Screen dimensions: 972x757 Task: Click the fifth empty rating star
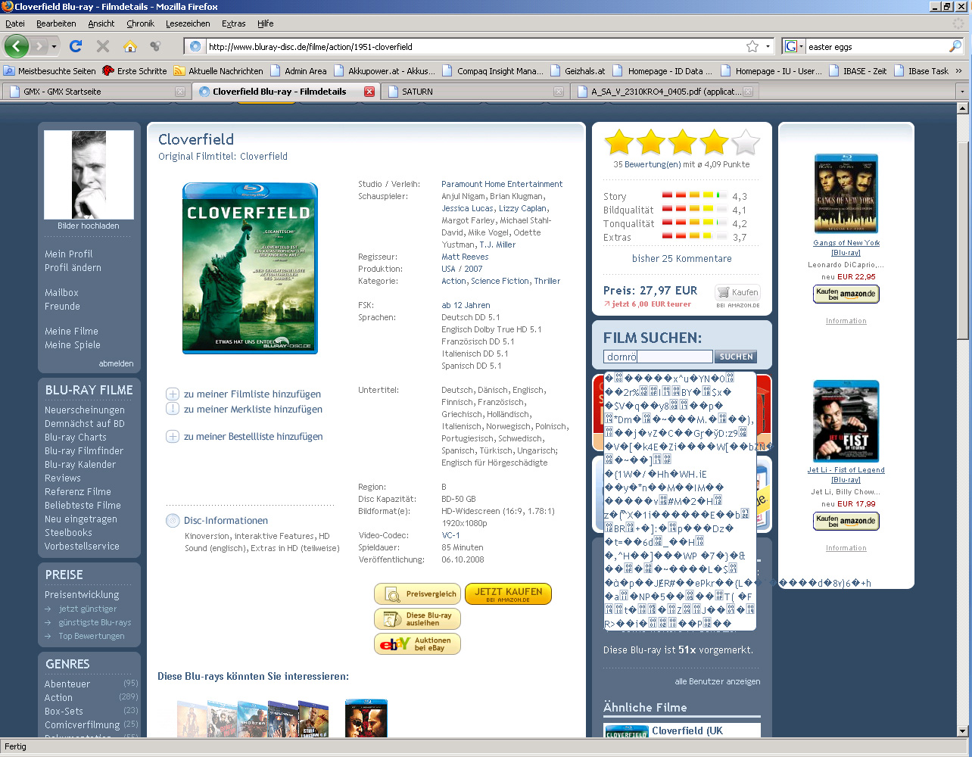pyautogui.click(x=746, y=142)
